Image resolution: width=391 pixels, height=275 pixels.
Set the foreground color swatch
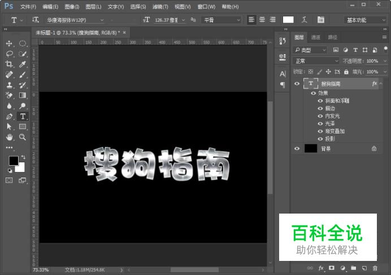pos(14,161)
